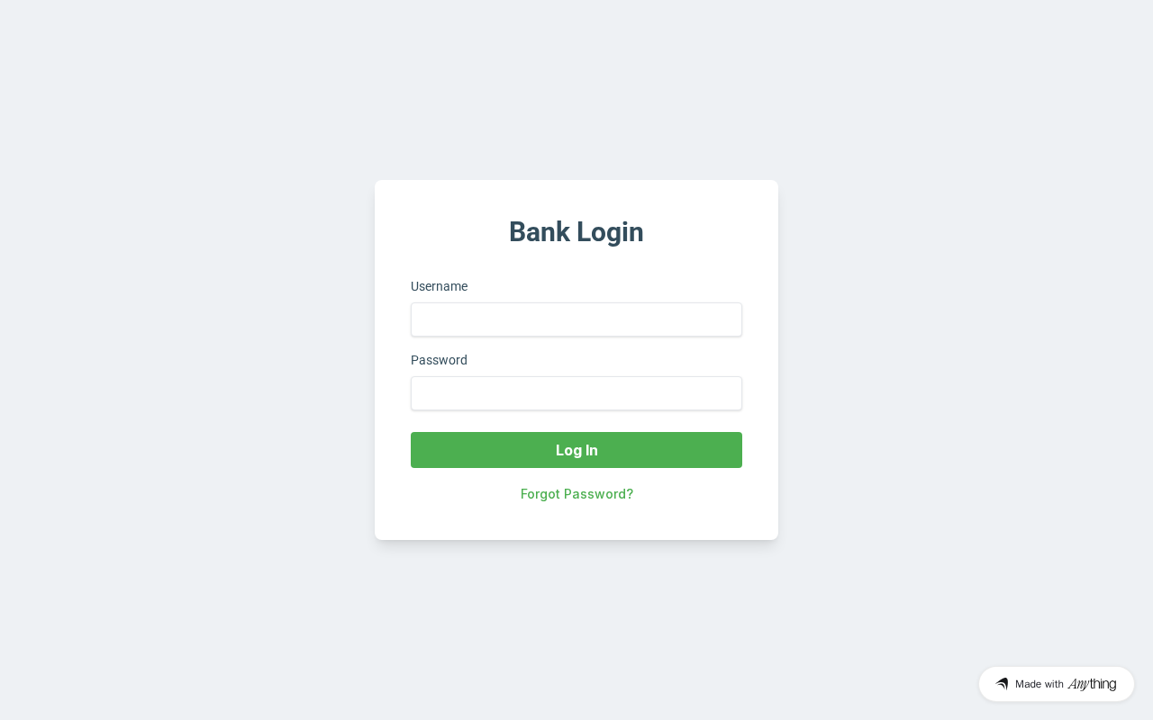Click the Username label text
Viewport: 1153px width, 720px height.
coord(439,286)
